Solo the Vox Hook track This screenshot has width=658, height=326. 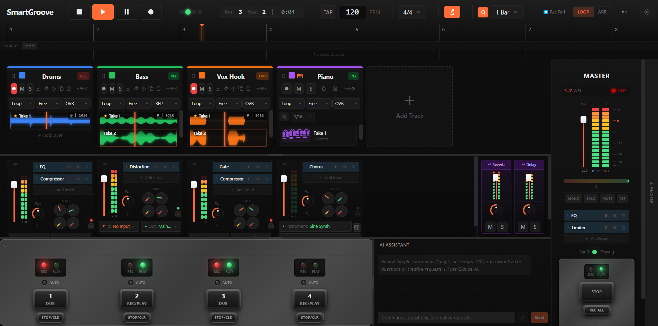210,89
